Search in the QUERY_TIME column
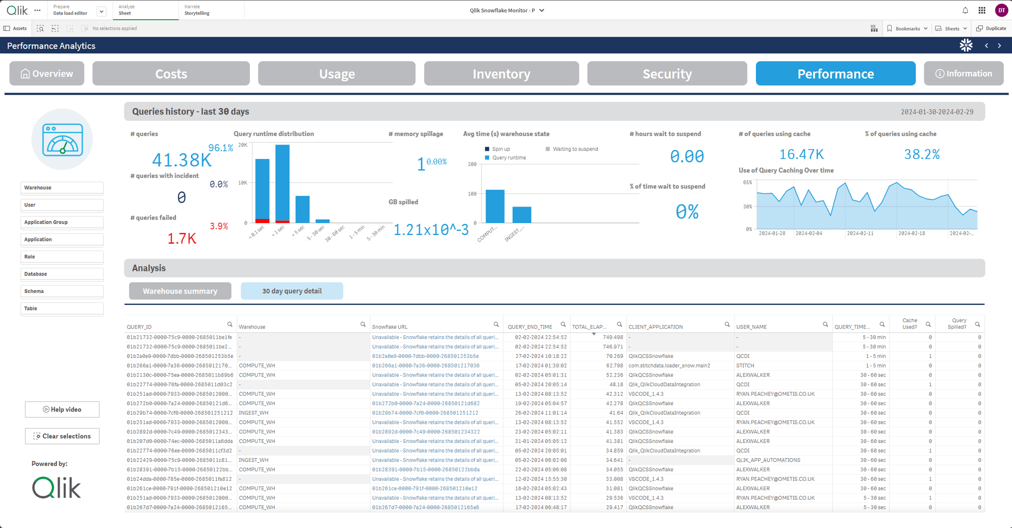The height and width of the screenshot is (528, 1012). point(882,324)
